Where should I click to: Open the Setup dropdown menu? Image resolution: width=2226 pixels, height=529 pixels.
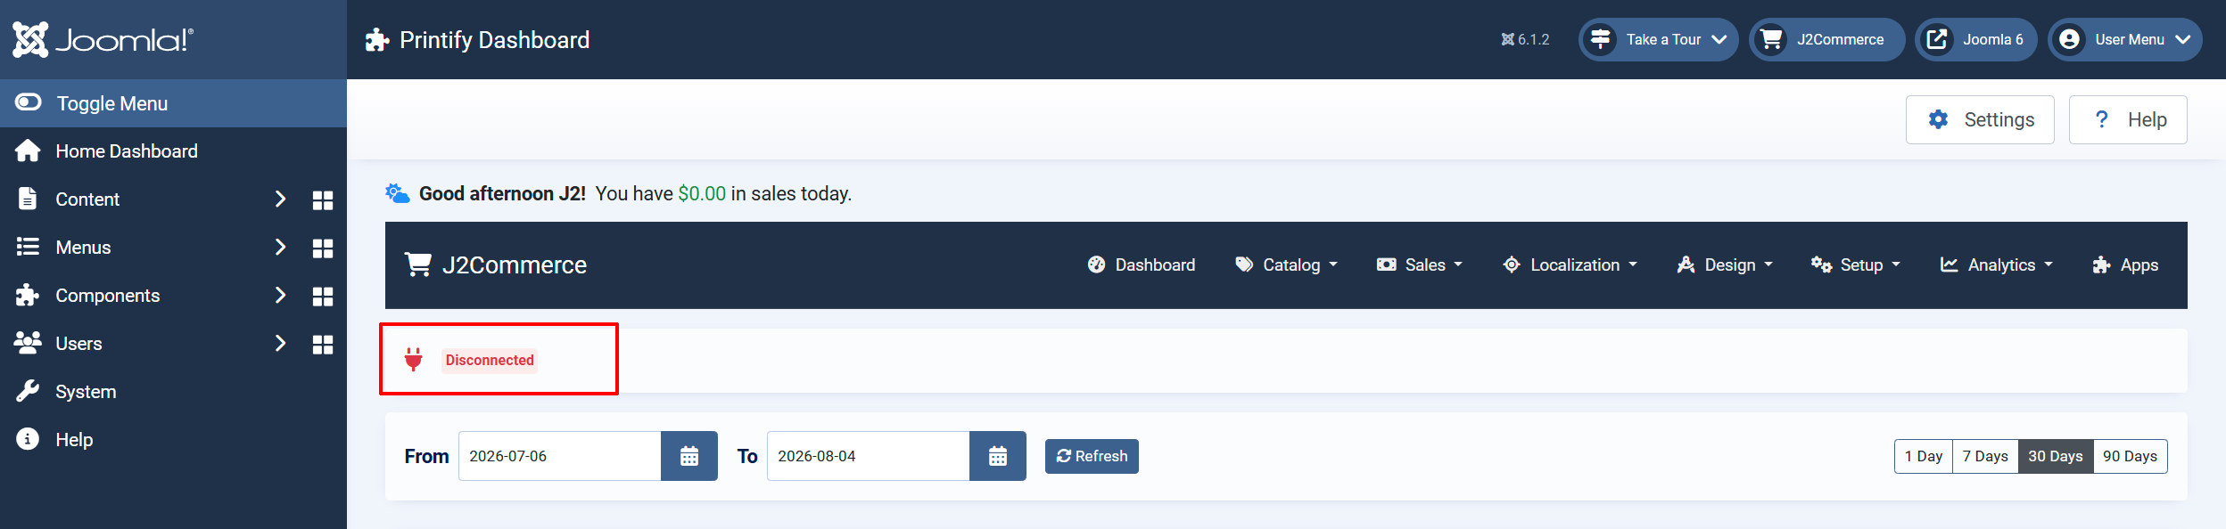point(1856,265)
